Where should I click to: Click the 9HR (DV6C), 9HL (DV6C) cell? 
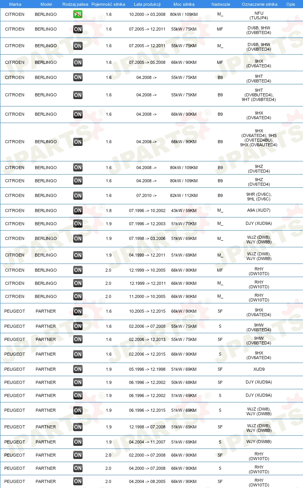click(x=259, y=197)
